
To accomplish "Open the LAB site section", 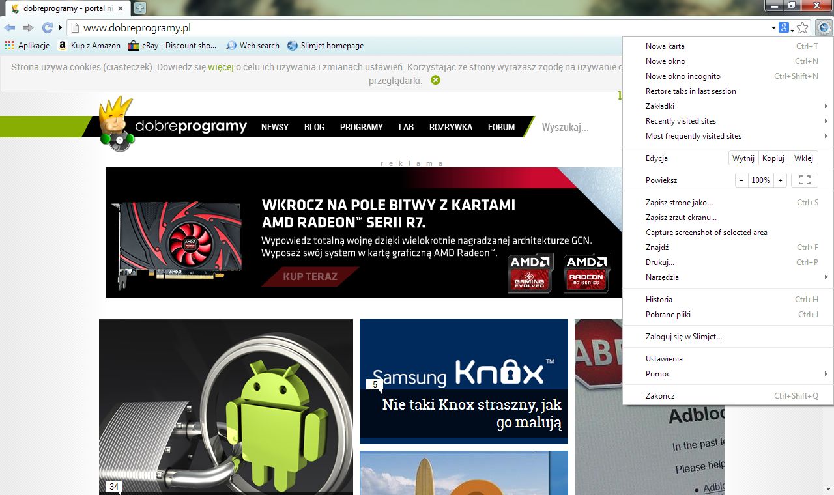I will click(406, 127).
